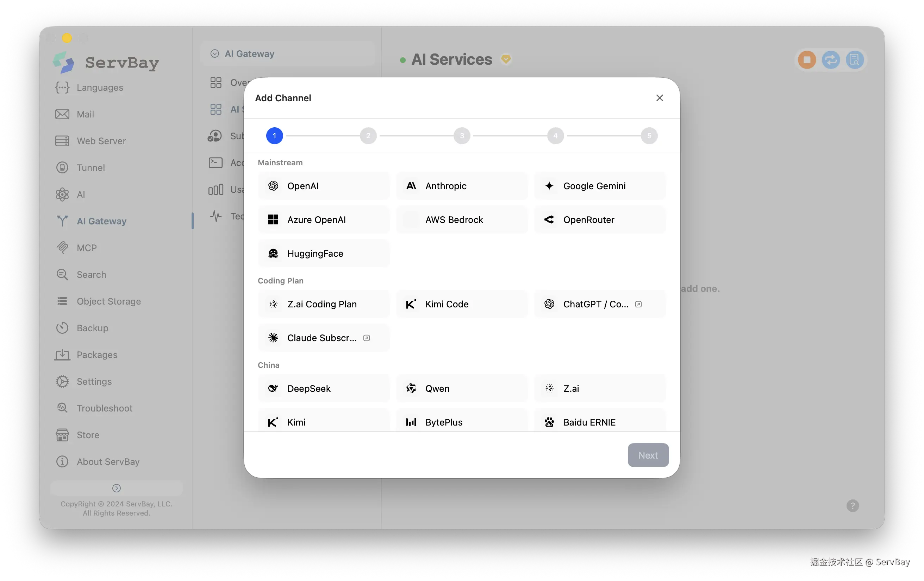Open external link icon beside Claude Subscr...
924x581 pixels.
(367, 338)
